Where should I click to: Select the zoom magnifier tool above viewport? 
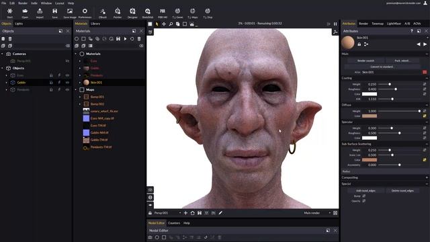171,24
